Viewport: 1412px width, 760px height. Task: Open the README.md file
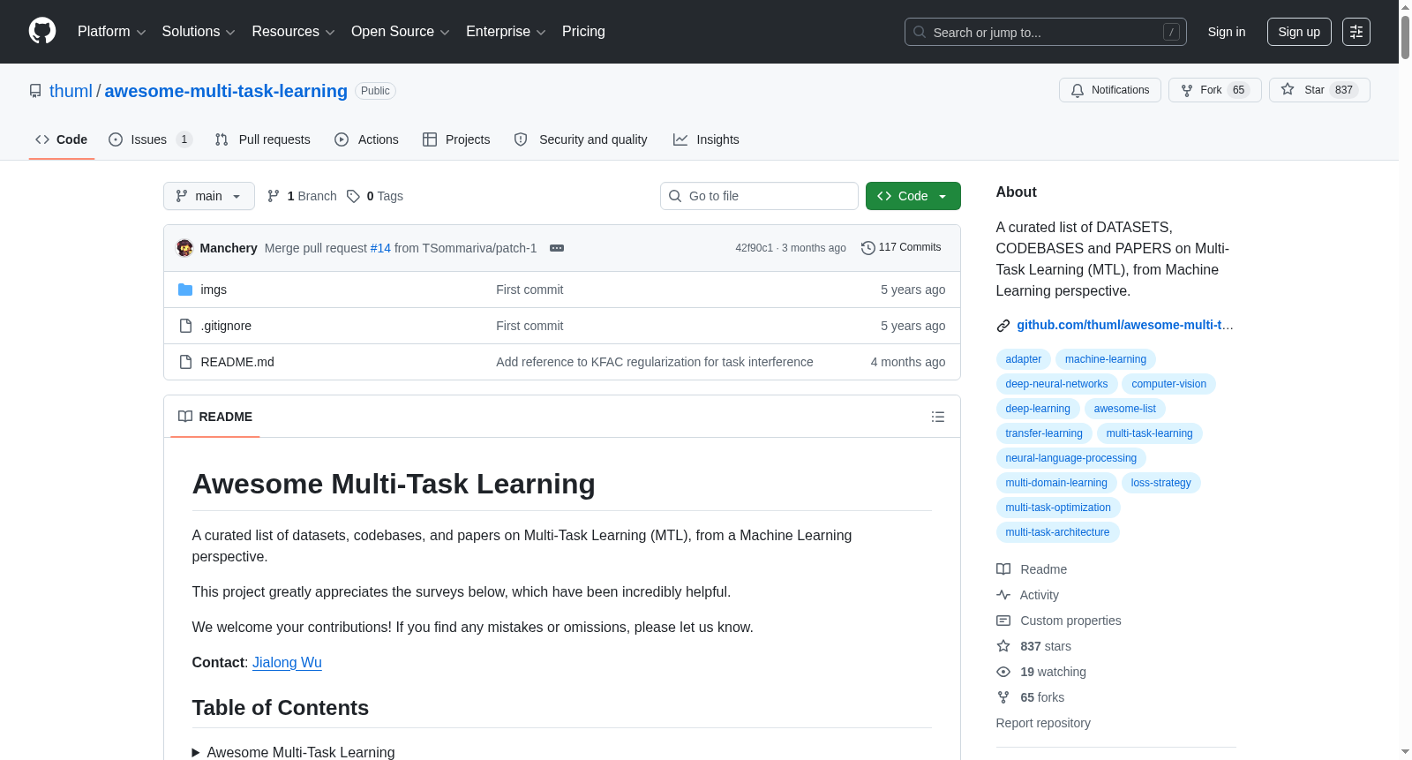[237, 362]
